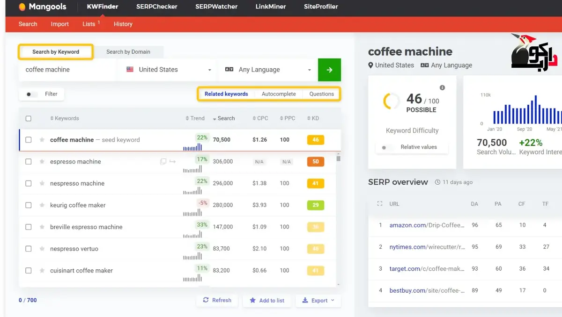
Task: Click the US flag icon in country selector
Action: (x=130, y=69)
